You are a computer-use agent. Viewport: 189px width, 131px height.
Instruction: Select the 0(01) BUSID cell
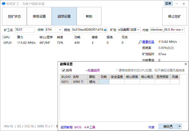click(66, 82)
